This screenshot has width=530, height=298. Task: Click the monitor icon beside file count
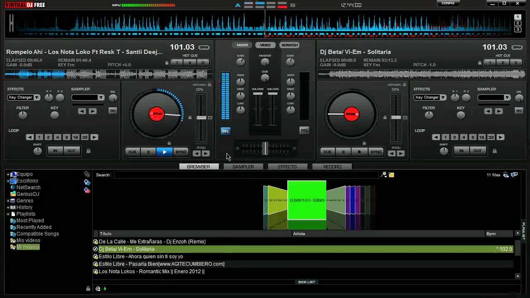pyautogui.click(x=514, y=175)
